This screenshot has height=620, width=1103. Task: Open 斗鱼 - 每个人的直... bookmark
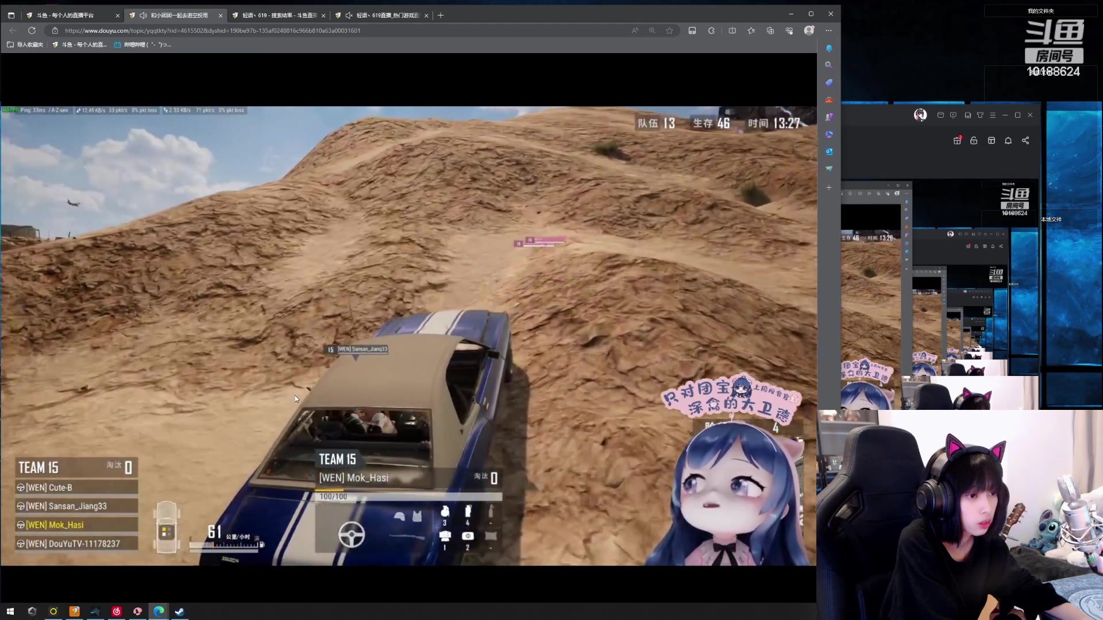(79, 45)
